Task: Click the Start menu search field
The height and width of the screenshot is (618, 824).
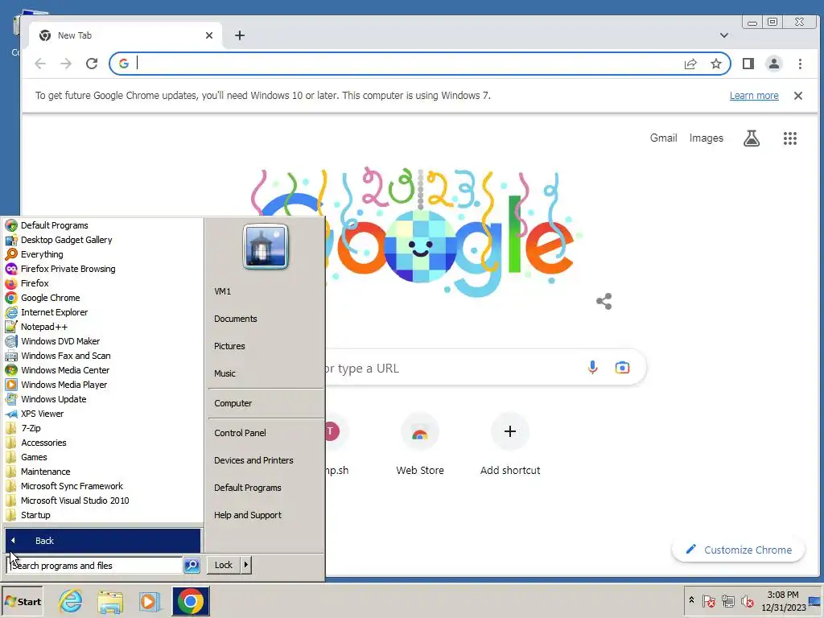Action: coord(95,566)
